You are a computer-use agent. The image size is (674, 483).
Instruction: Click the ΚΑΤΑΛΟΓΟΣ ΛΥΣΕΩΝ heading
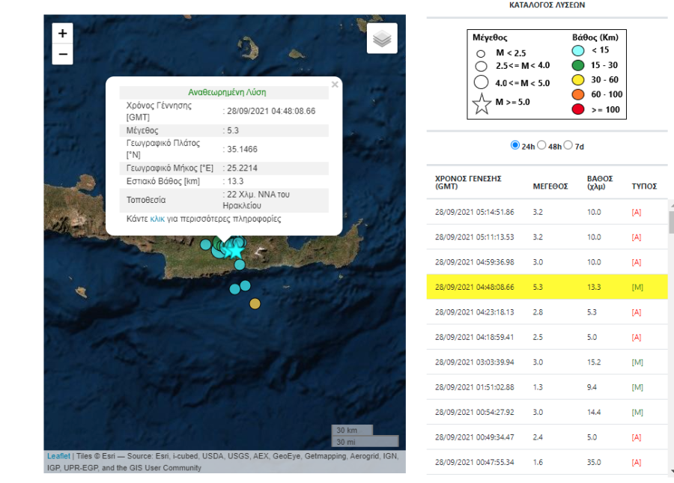(x=547, y=5)
